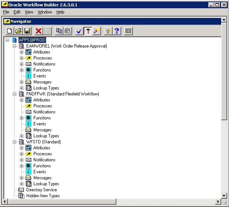Click the Attributes icon under EAMWOREL
The width and height of the screenshot is (229, 207).
pos(28,52)
